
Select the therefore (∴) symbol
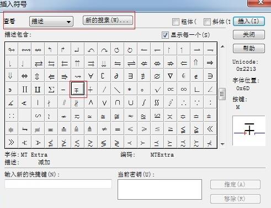click(x=183, y=102)
